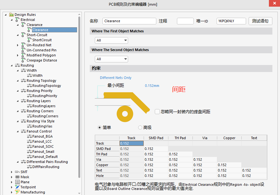Click the 唯一ID field
This screenshot has height=195, width=280.
pyautogui.click(x=231, y=21)
